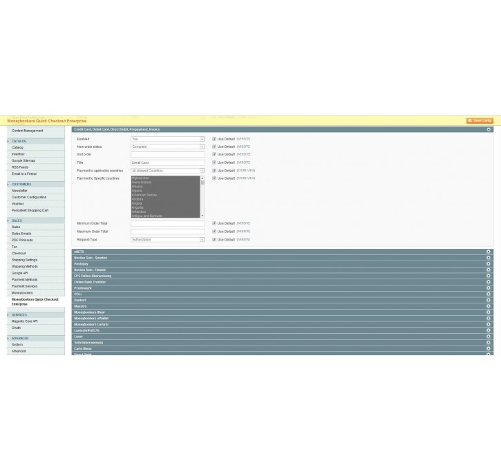Viewport: 501px width, 470px height.
Task: Open Sales Emails configuration
Action: (x=21, y=234)
